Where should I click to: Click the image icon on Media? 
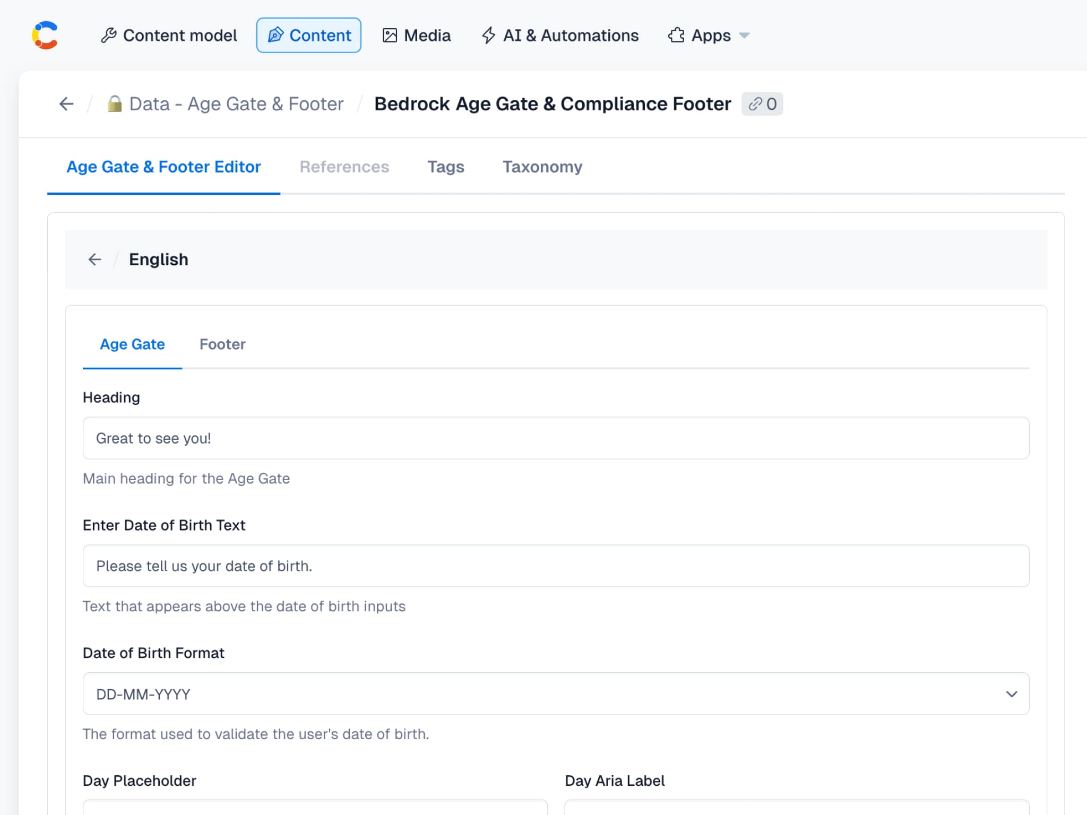[x=390, y=35]
